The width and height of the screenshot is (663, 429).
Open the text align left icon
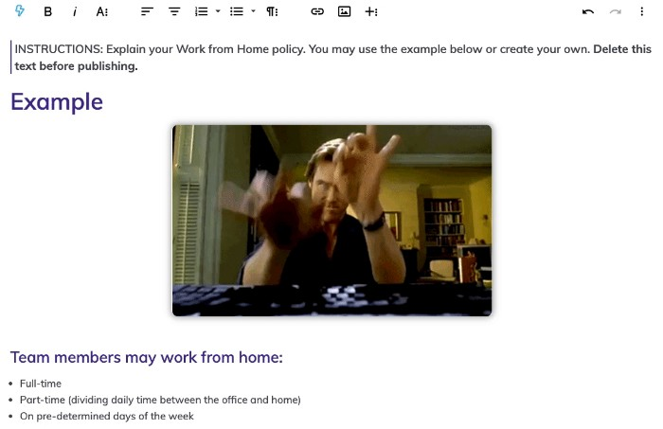pos(147,11)
